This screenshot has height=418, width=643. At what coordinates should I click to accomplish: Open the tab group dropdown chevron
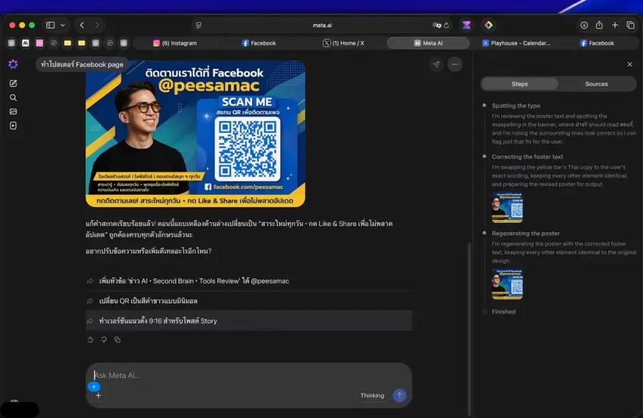(63, 25)
